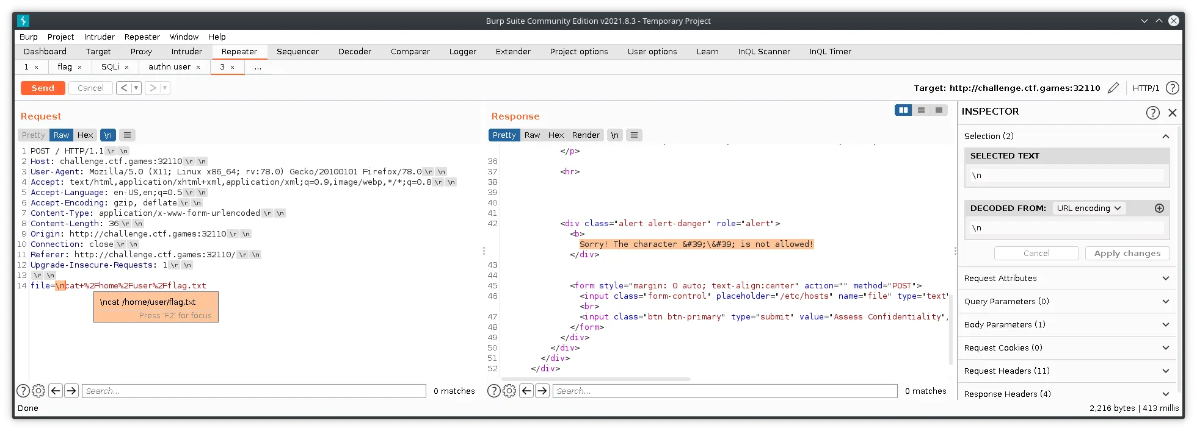Image resolution: width=1197 pixels, height=431 pixels.
Task: Open Inspector help icon
Action: pos(1152,112)
